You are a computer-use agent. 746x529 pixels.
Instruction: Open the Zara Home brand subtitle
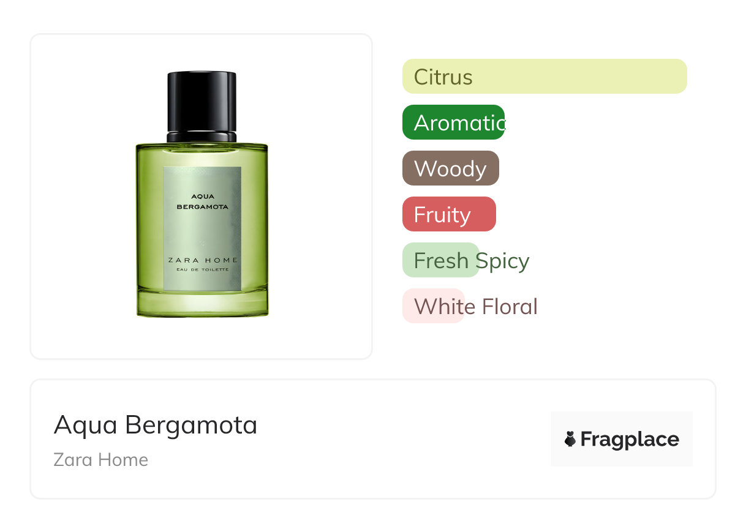(x=101, y=460)
